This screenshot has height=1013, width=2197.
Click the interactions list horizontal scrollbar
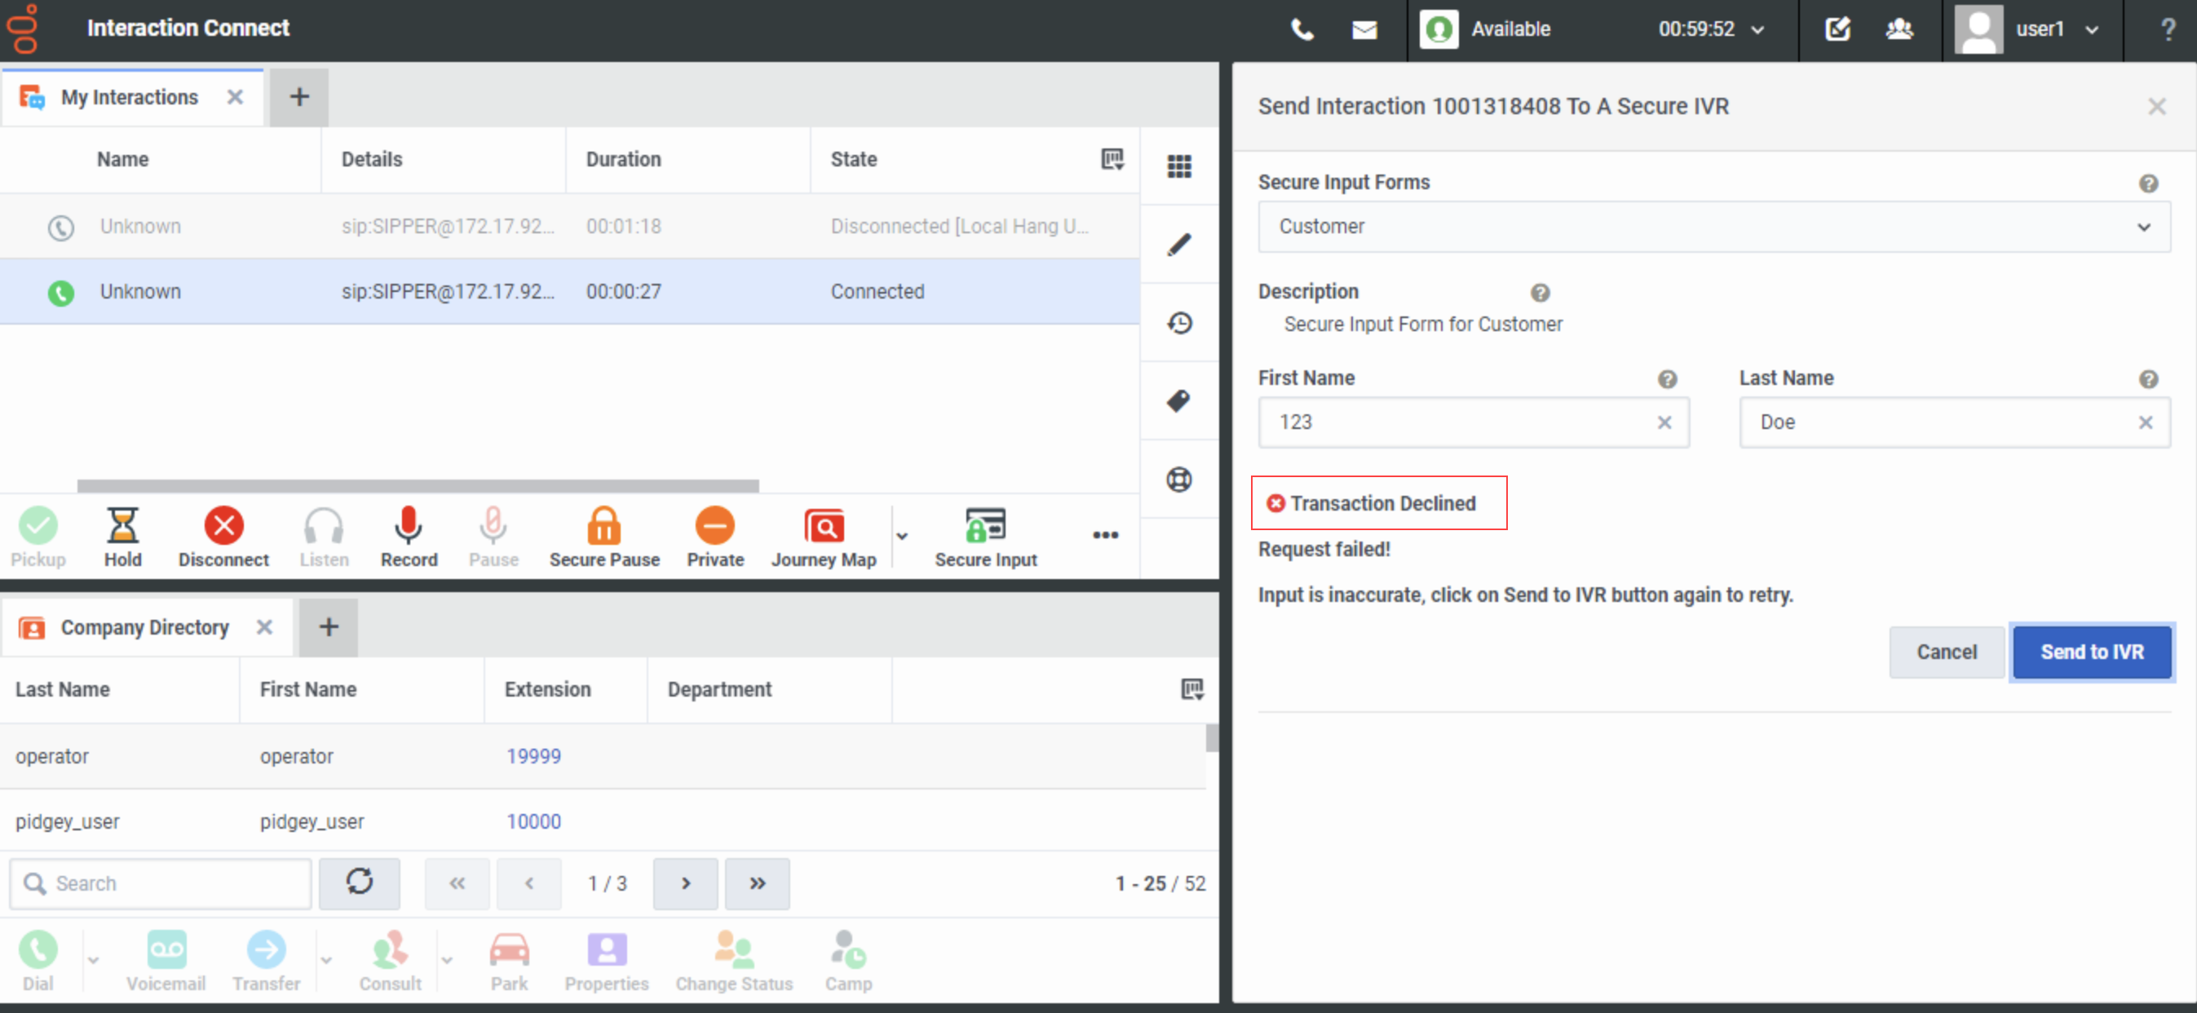coord(418,486)
